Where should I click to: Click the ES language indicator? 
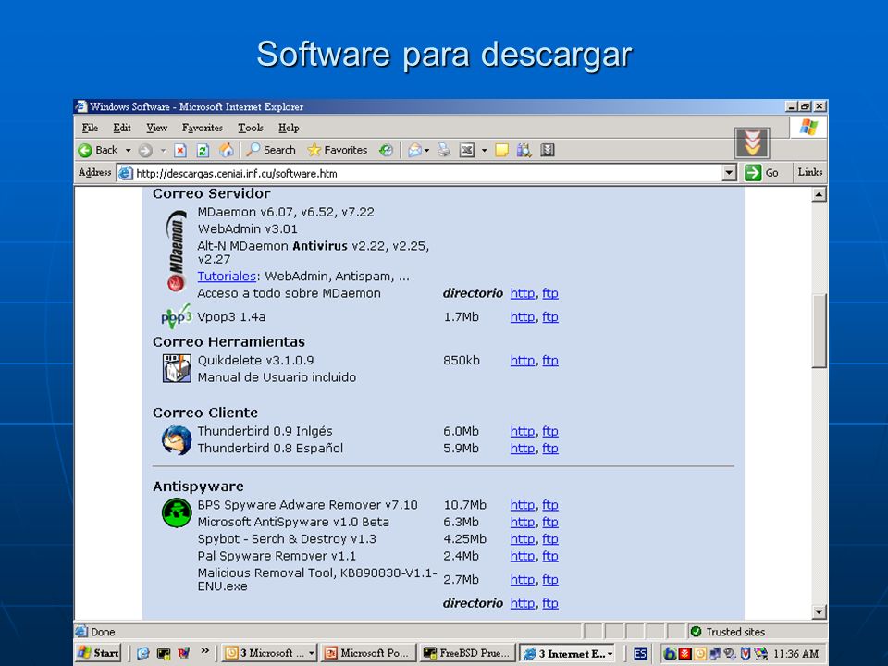pyautogui.click(x=640, y=654)
